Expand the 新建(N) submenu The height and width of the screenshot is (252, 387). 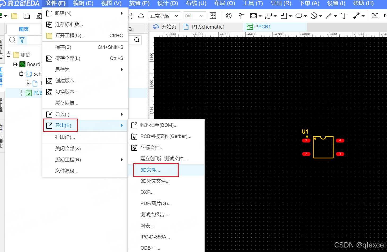tap(85, 13)
